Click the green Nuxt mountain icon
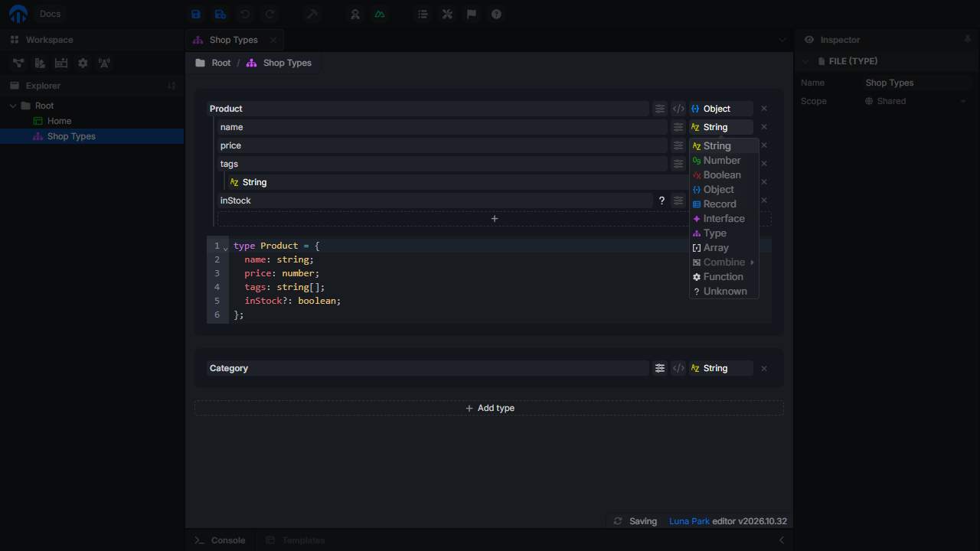 380,14
